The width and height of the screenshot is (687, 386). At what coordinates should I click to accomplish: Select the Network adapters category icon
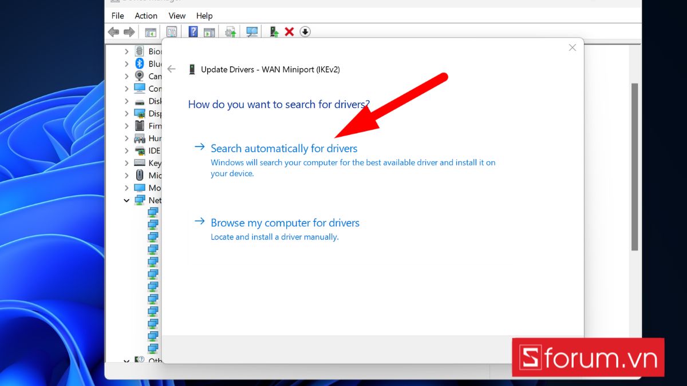click(x=139, y=200)
